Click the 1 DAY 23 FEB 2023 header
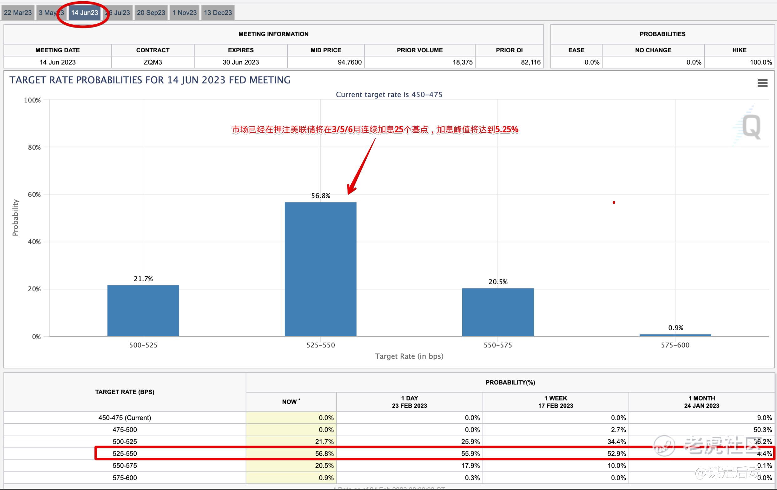The height and width of the screenshot is (490, 777). [x=409, y=402]
